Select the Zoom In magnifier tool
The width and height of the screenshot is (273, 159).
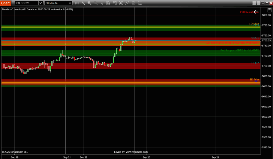pos(89,3)
